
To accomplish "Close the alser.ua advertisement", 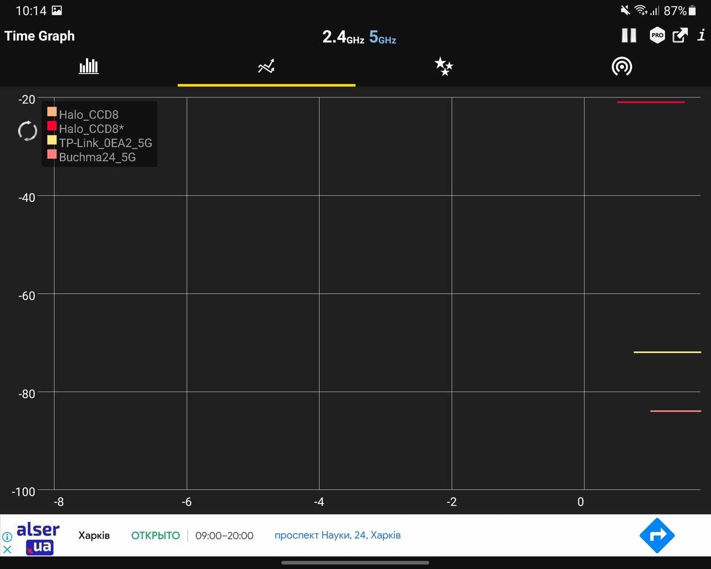I will pos(7,550).
